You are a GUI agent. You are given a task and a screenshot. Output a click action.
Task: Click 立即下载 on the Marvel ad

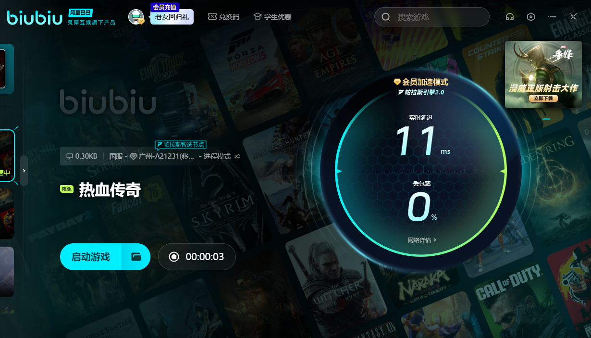click(x=543, y=98)
